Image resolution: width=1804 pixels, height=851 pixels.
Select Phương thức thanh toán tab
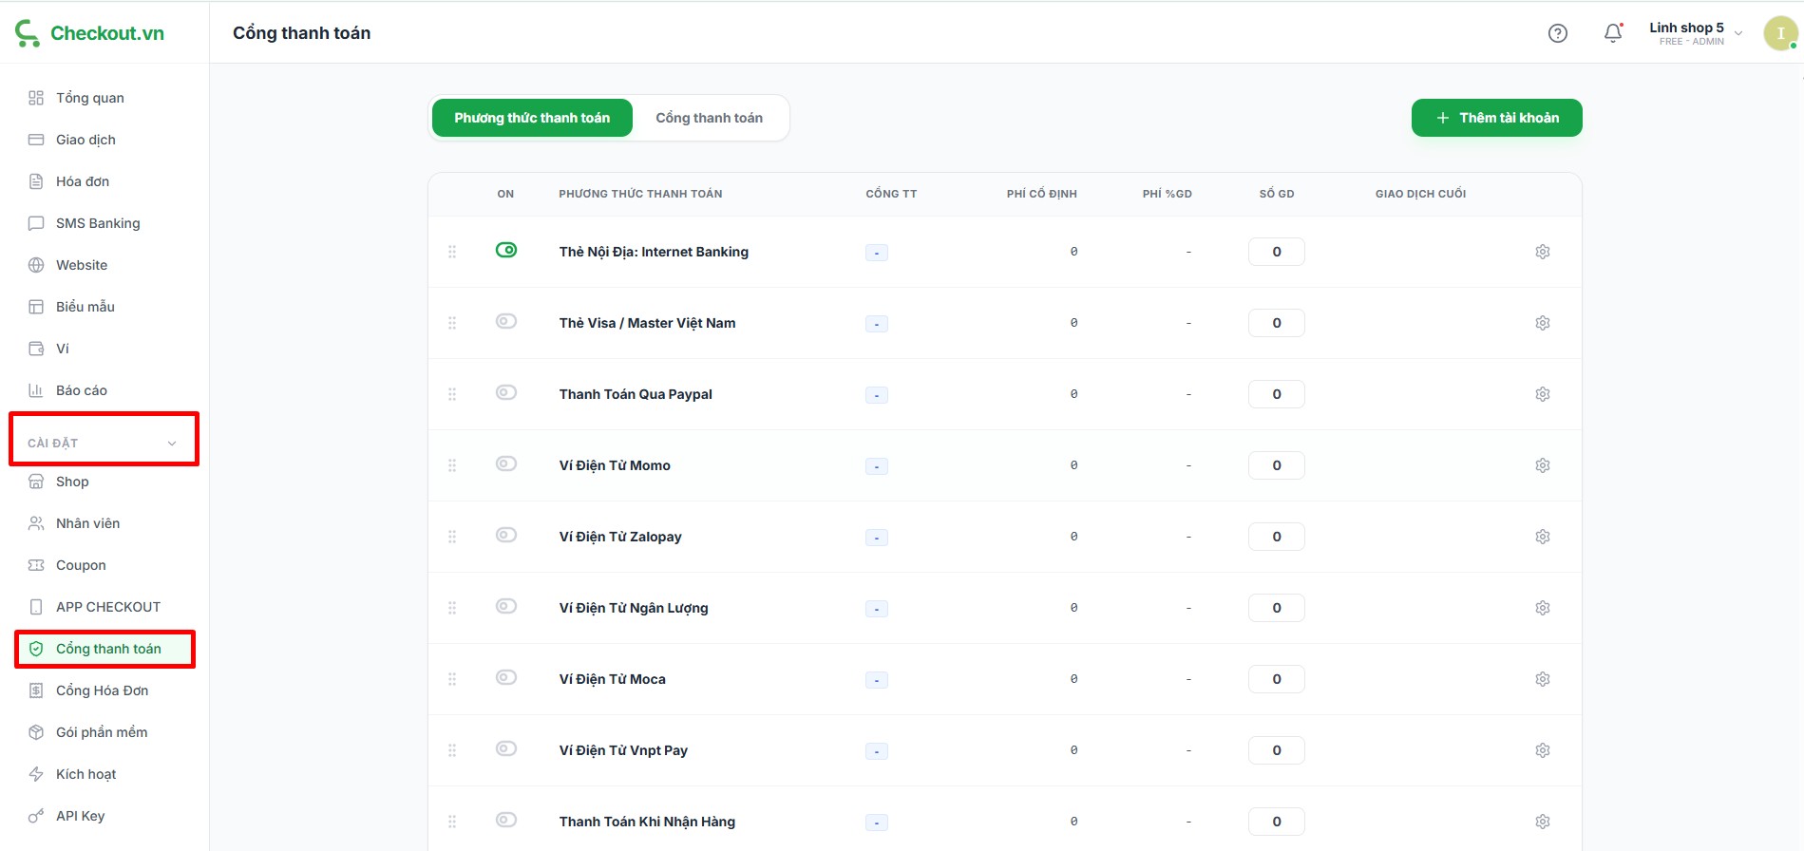(x=532, y=118)
